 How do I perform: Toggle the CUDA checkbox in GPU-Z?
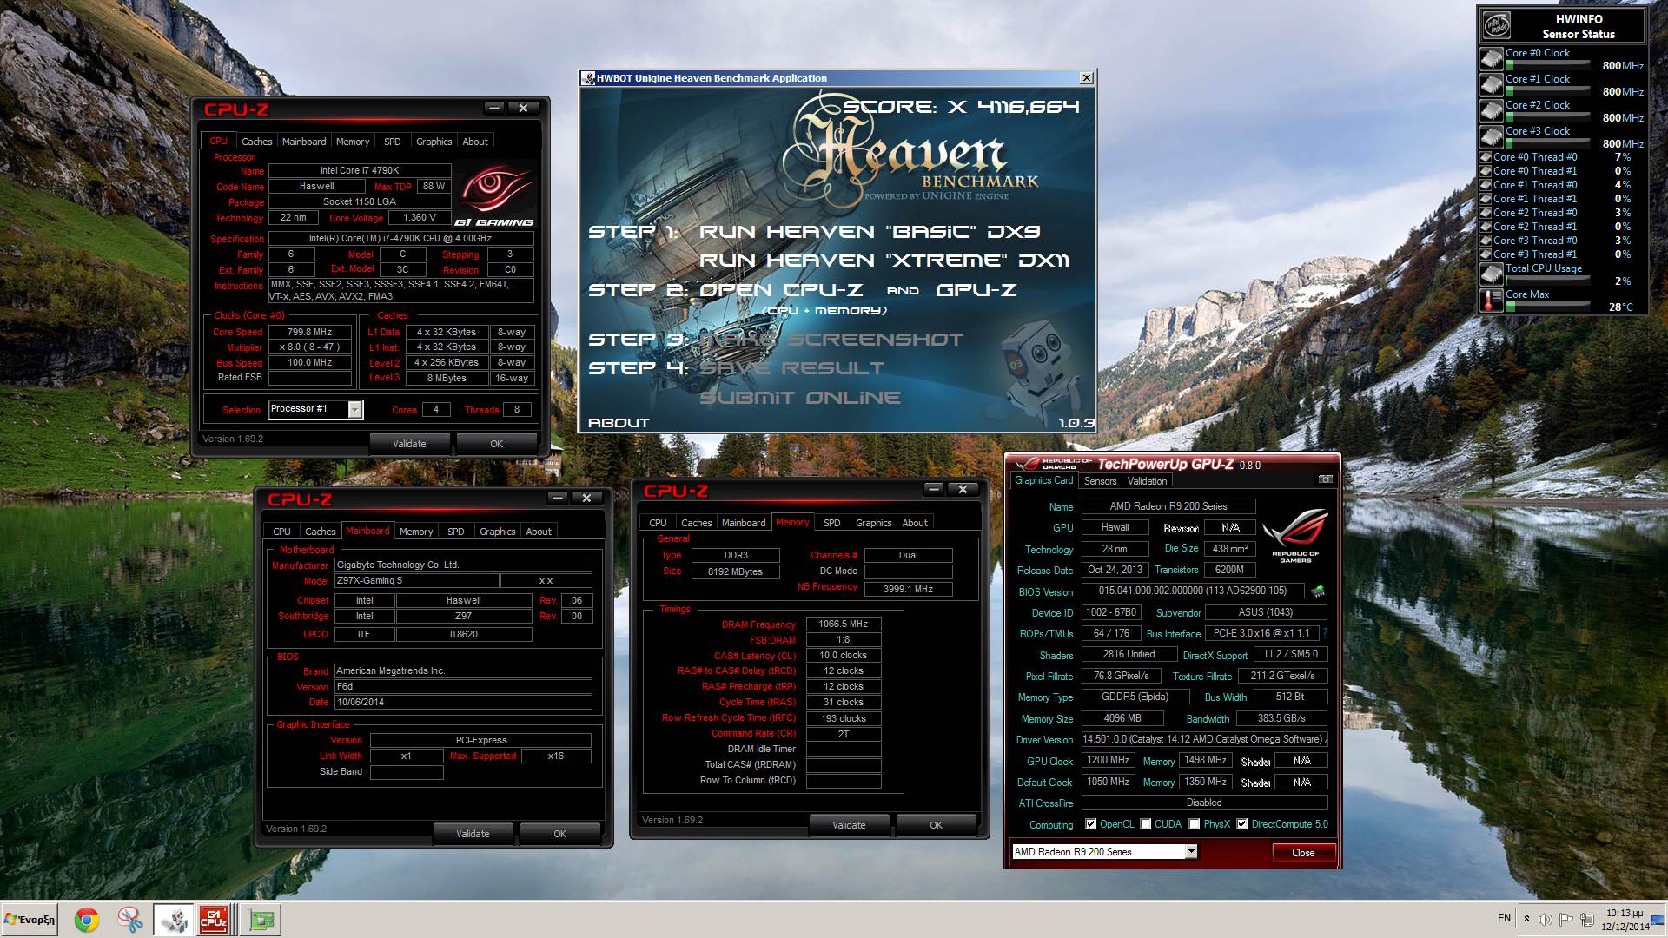(1146, 824)
